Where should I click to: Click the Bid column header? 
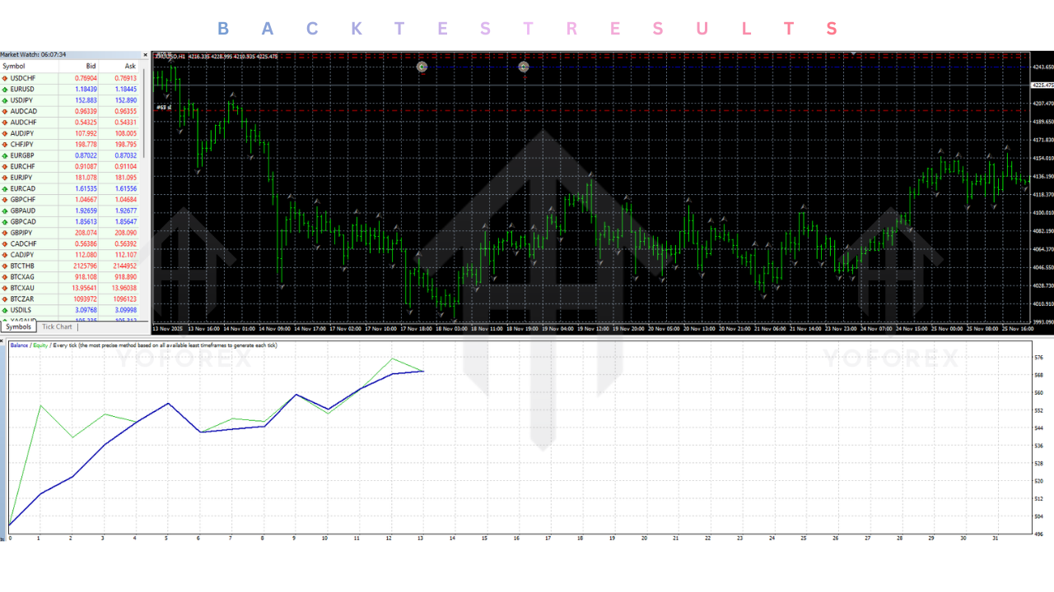pos(91,66)
